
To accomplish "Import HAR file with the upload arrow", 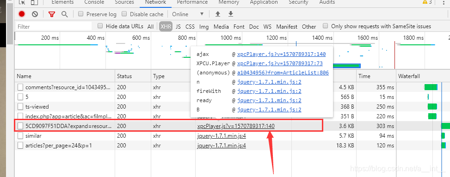I will (x=218, y=14).
